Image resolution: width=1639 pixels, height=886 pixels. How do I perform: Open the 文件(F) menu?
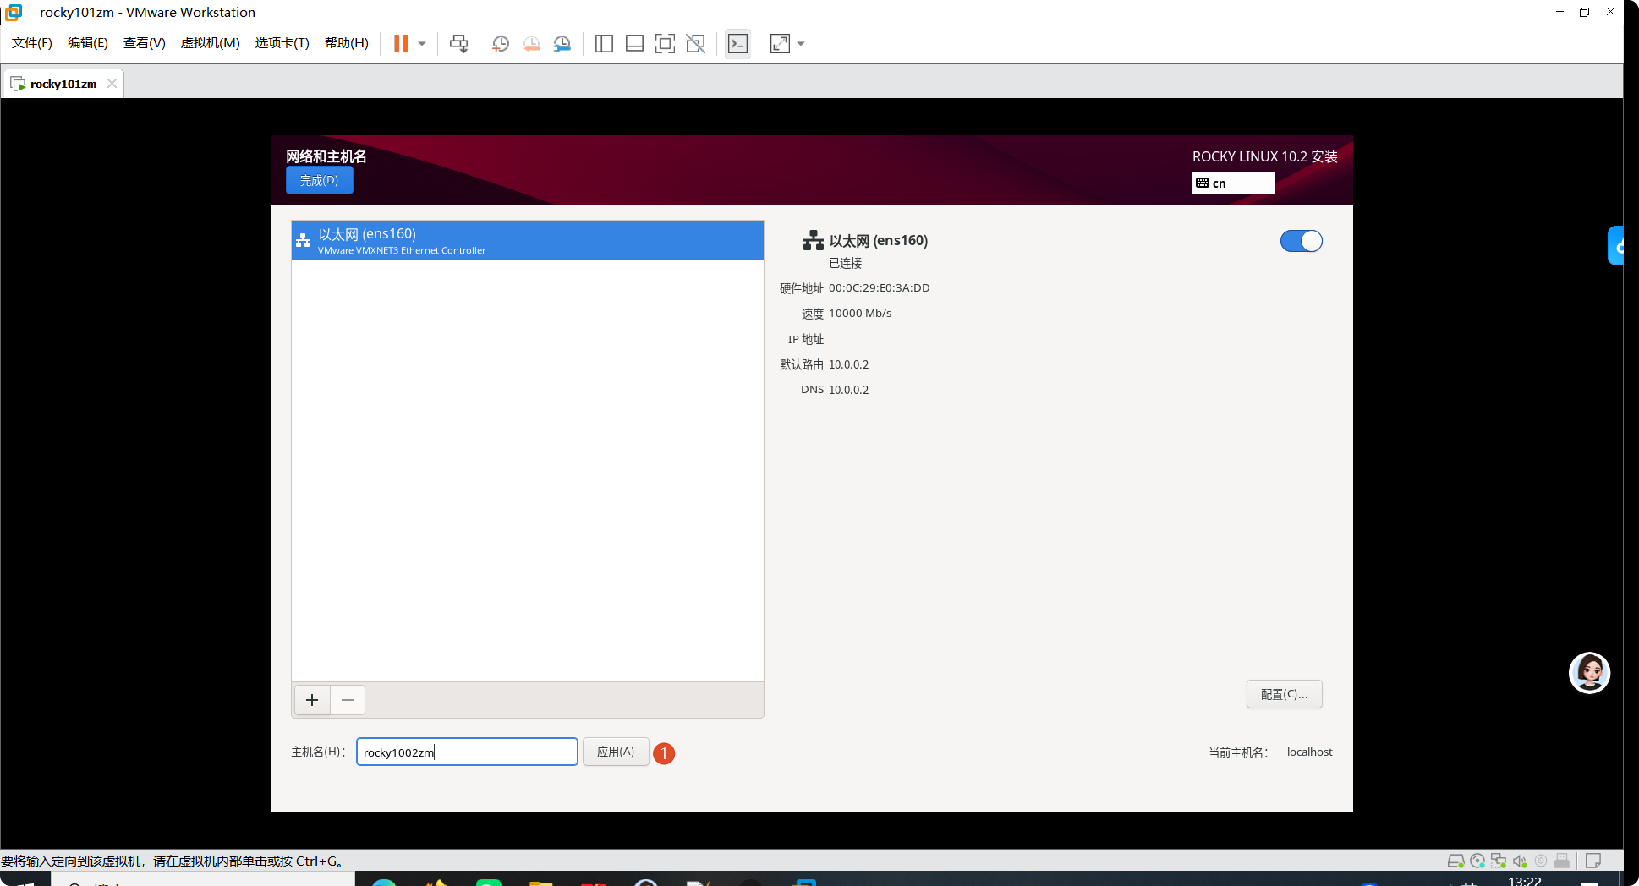pyautogui.click(x=32, y=43)
